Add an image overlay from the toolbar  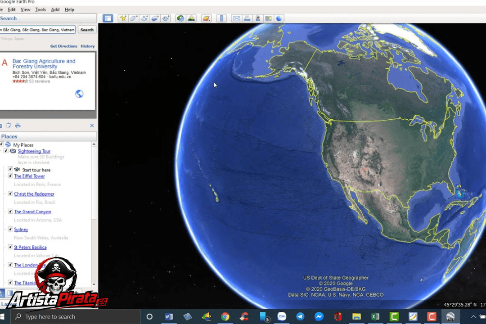(x=155, y=18)
